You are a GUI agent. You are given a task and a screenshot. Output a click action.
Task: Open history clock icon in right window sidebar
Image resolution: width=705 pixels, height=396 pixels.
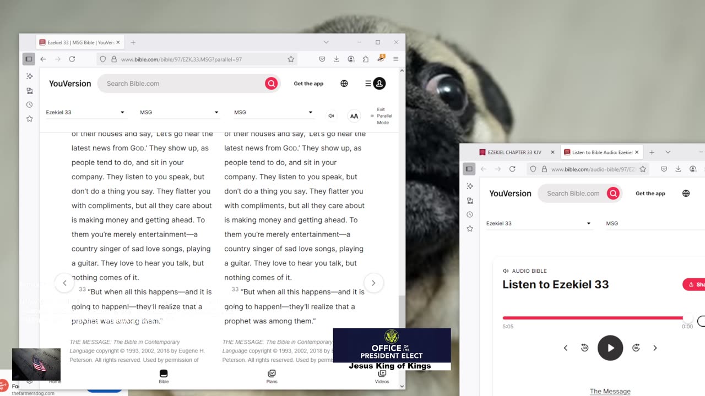469,215
